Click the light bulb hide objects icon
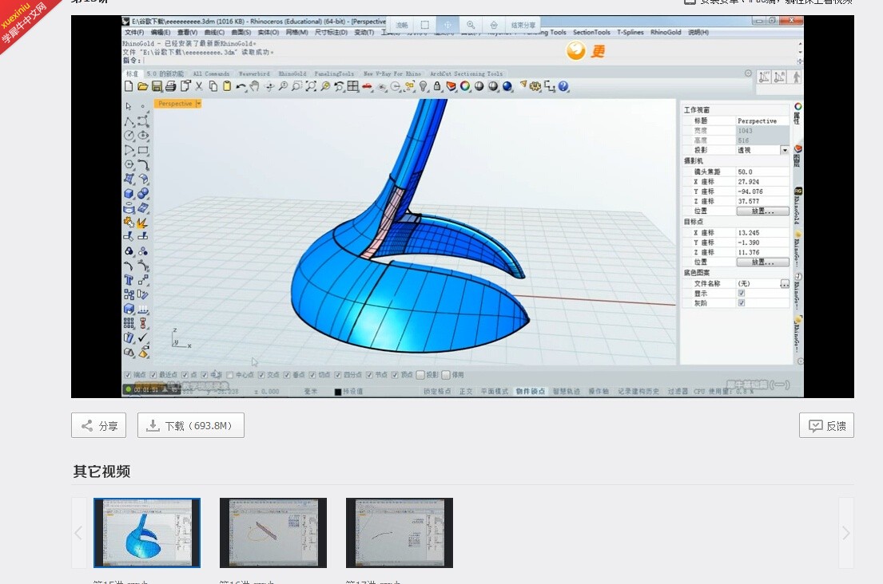Image resolution: width=883 pixels, height=584 pixels. coord(424,86)
